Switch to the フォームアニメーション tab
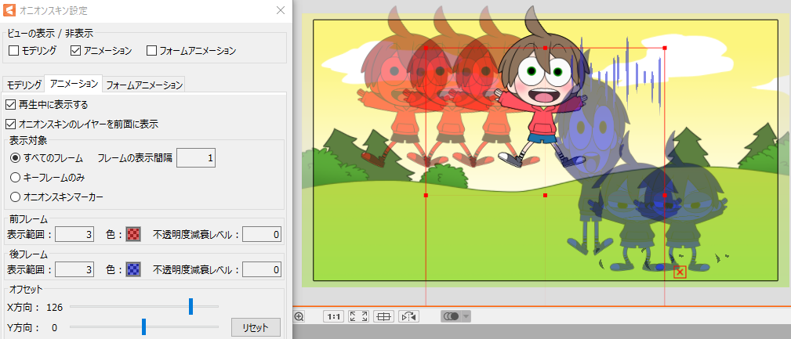Image resolution: width=791 pixels, height=339 pixels. tap(143, 85)
